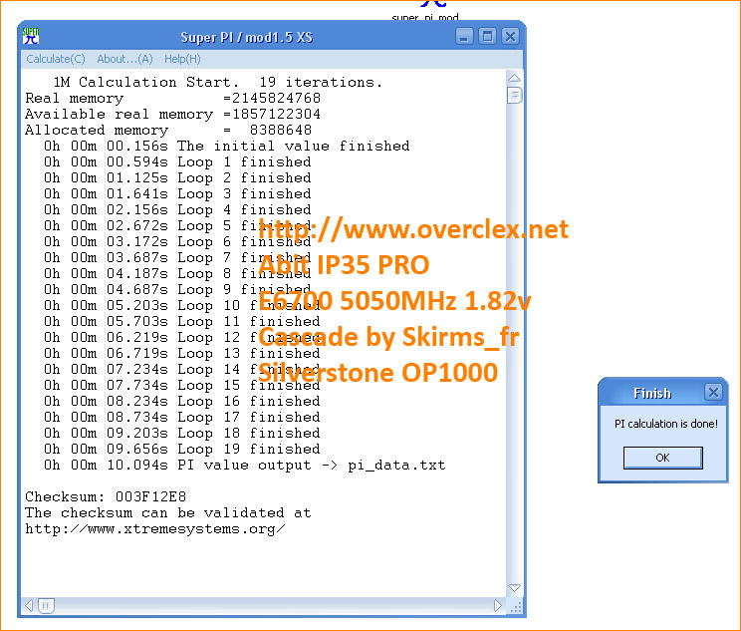The width and height of the screenshot is (741, 631).
Task: Click the 'Checksum: 003F12E8' text
Action: [x=106, y=497]
